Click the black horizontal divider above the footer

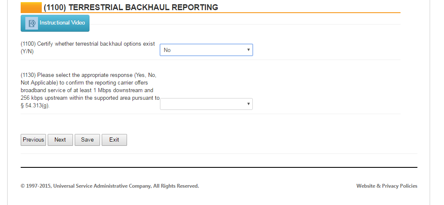pyautogui.click(x=219, y=167)
